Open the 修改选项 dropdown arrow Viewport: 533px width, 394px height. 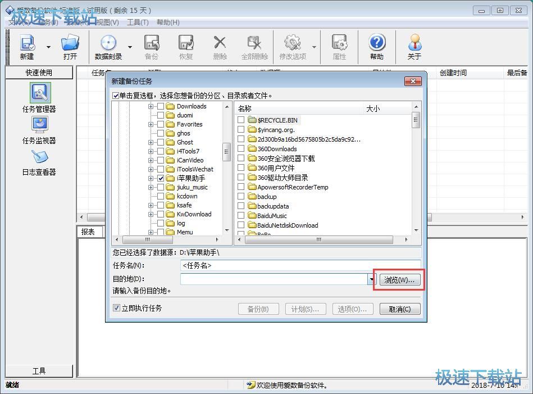pyautogui.click(x=314, y=47)
